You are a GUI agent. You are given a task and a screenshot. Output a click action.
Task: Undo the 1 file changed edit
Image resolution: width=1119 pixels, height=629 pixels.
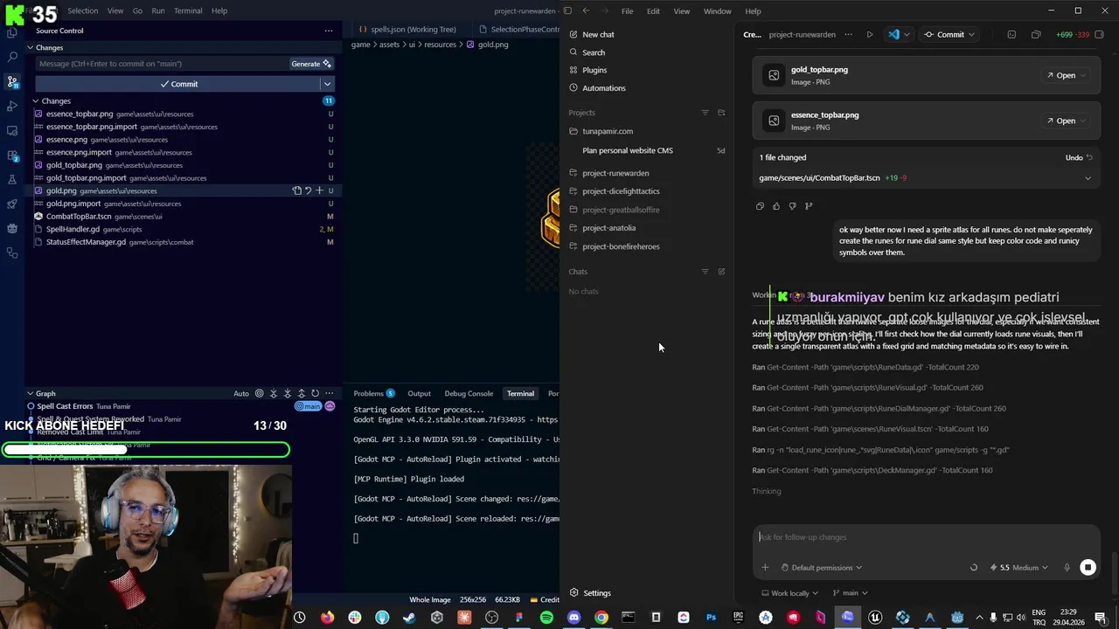coord(1079,157)
